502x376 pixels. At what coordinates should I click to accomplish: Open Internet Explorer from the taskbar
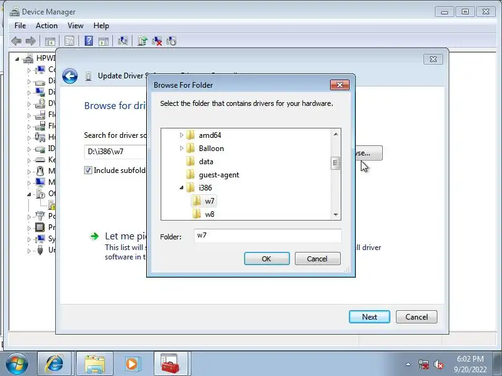55,363
